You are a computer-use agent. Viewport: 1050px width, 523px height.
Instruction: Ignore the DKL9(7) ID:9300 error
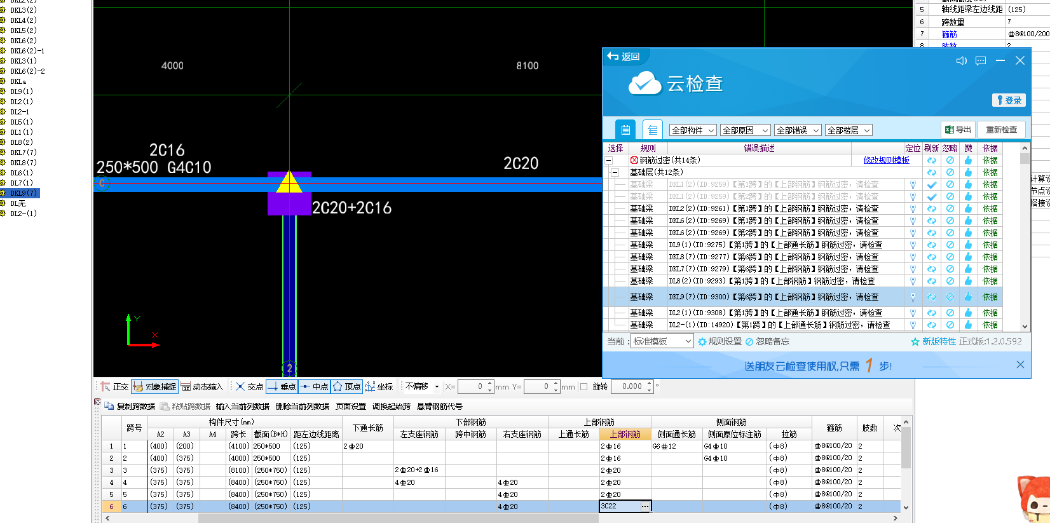click(x=950, y=297)
